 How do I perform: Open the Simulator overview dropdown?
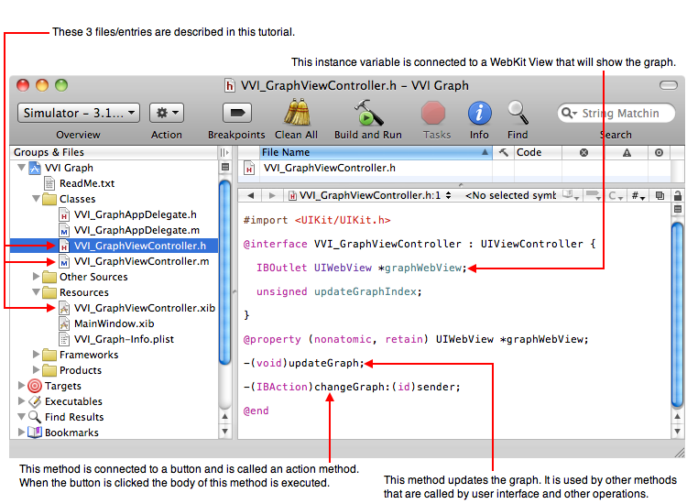tap(78, 113)
